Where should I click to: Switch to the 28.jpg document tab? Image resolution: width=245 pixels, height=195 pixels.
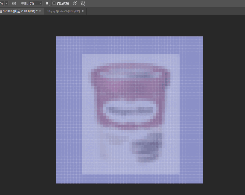tap(62, 11)
